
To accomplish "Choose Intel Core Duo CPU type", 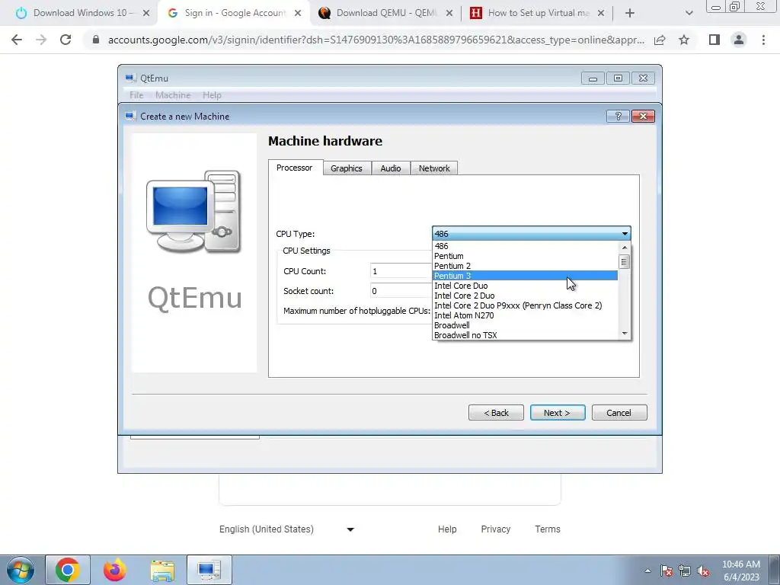I will (x=526, y=286).
